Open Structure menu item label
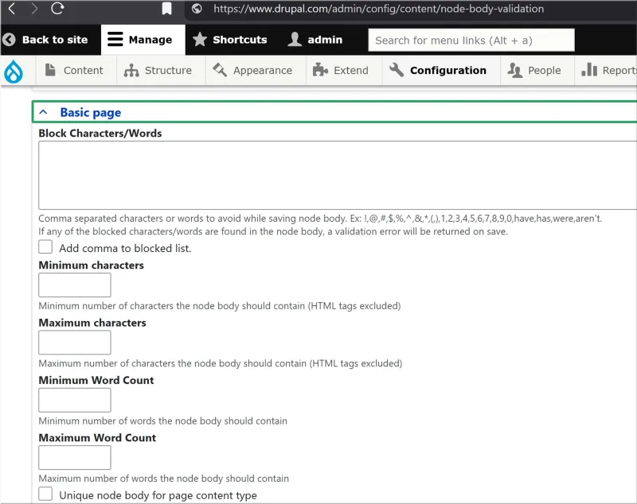The height and width of the screenshot is (504, 637). 168,71
